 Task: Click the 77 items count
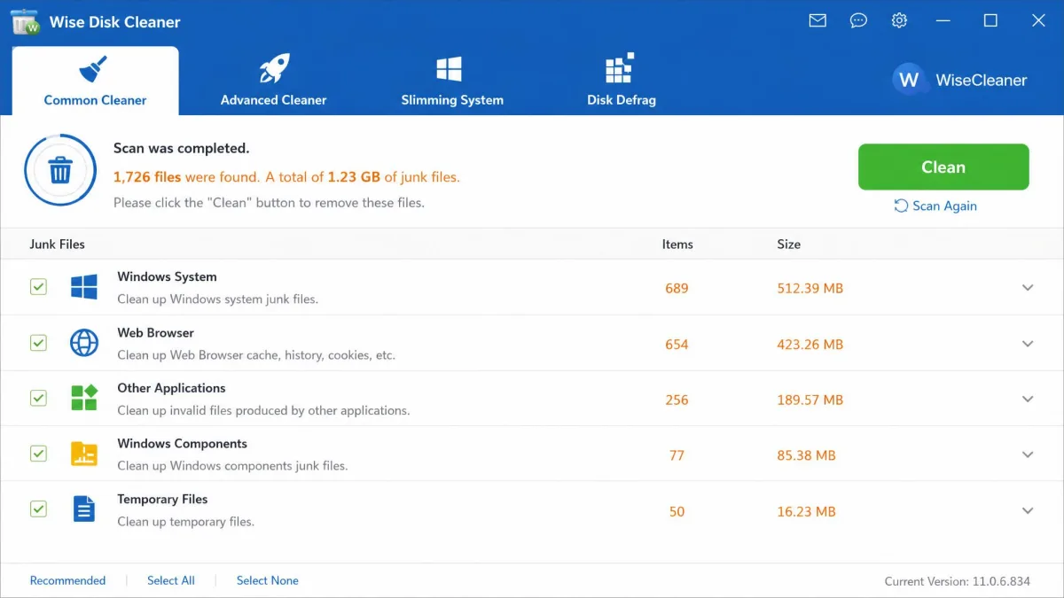677,455
